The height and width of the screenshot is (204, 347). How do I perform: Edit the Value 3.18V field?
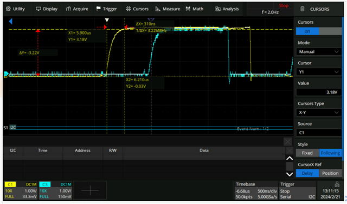click(319, 93)
